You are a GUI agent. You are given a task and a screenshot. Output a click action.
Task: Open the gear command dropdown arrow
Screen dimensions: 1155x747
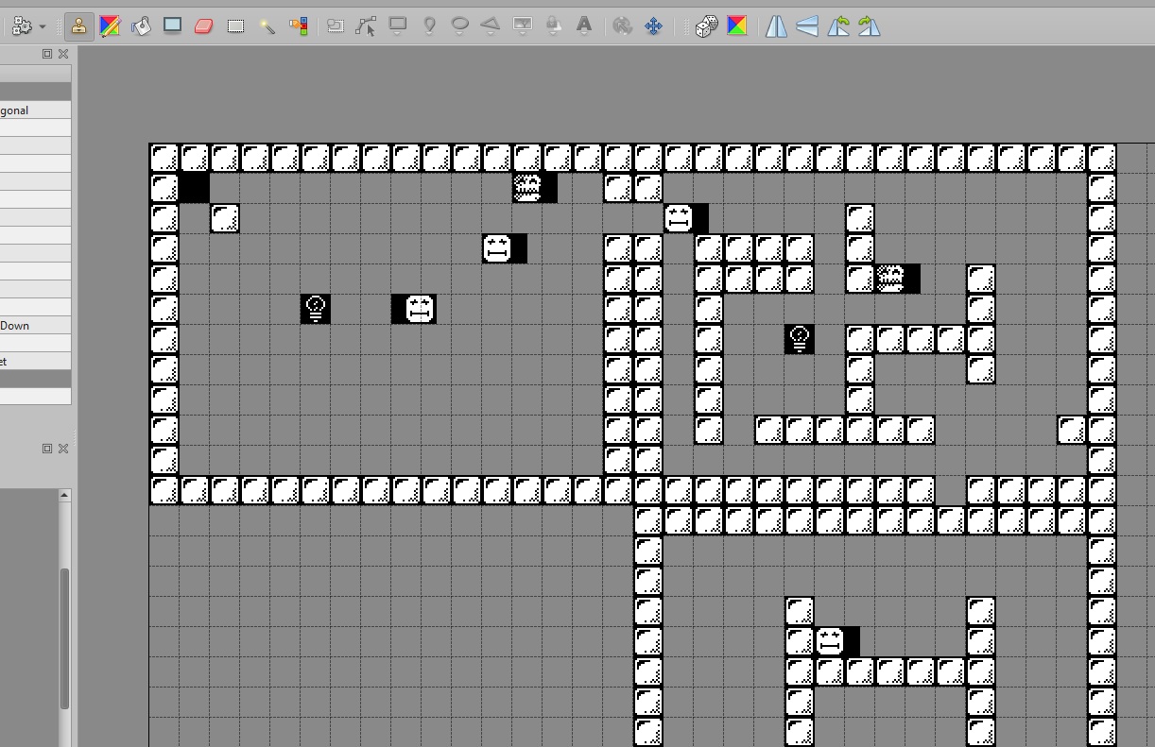click(x=43, y=27)
